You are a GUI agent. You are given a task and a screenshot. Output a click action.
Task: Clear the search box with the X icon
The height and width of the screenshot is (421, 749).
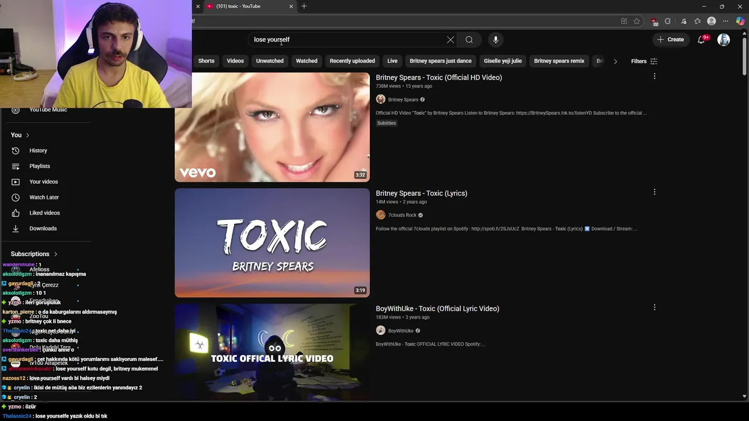[451, 40]
